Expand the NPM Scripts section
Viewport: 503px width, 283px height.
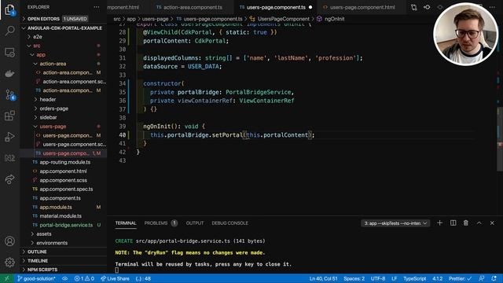(64, 270)
